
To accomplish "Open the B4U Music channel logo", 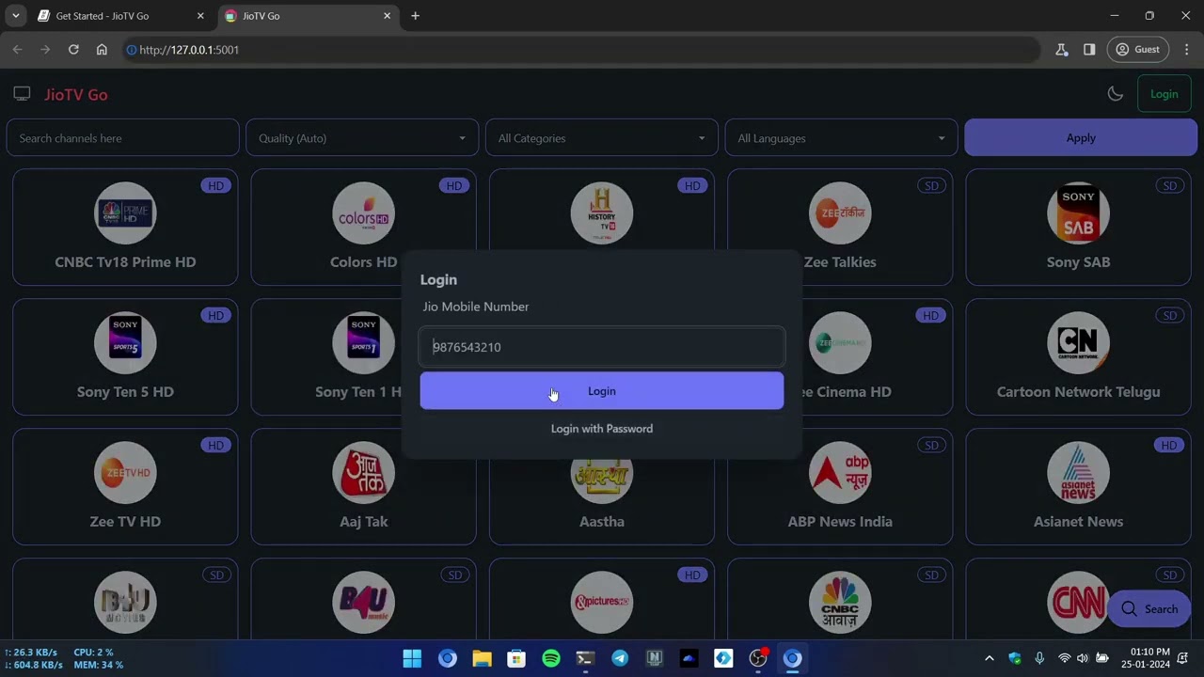I will click(x=363, y=602).
